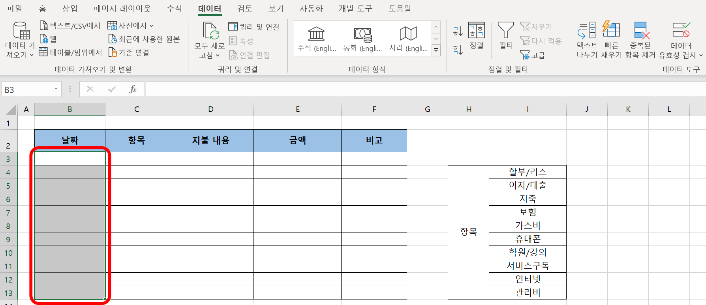The image size is (706, 305).
Task: Select column D header
Action: tap(211, 110)
